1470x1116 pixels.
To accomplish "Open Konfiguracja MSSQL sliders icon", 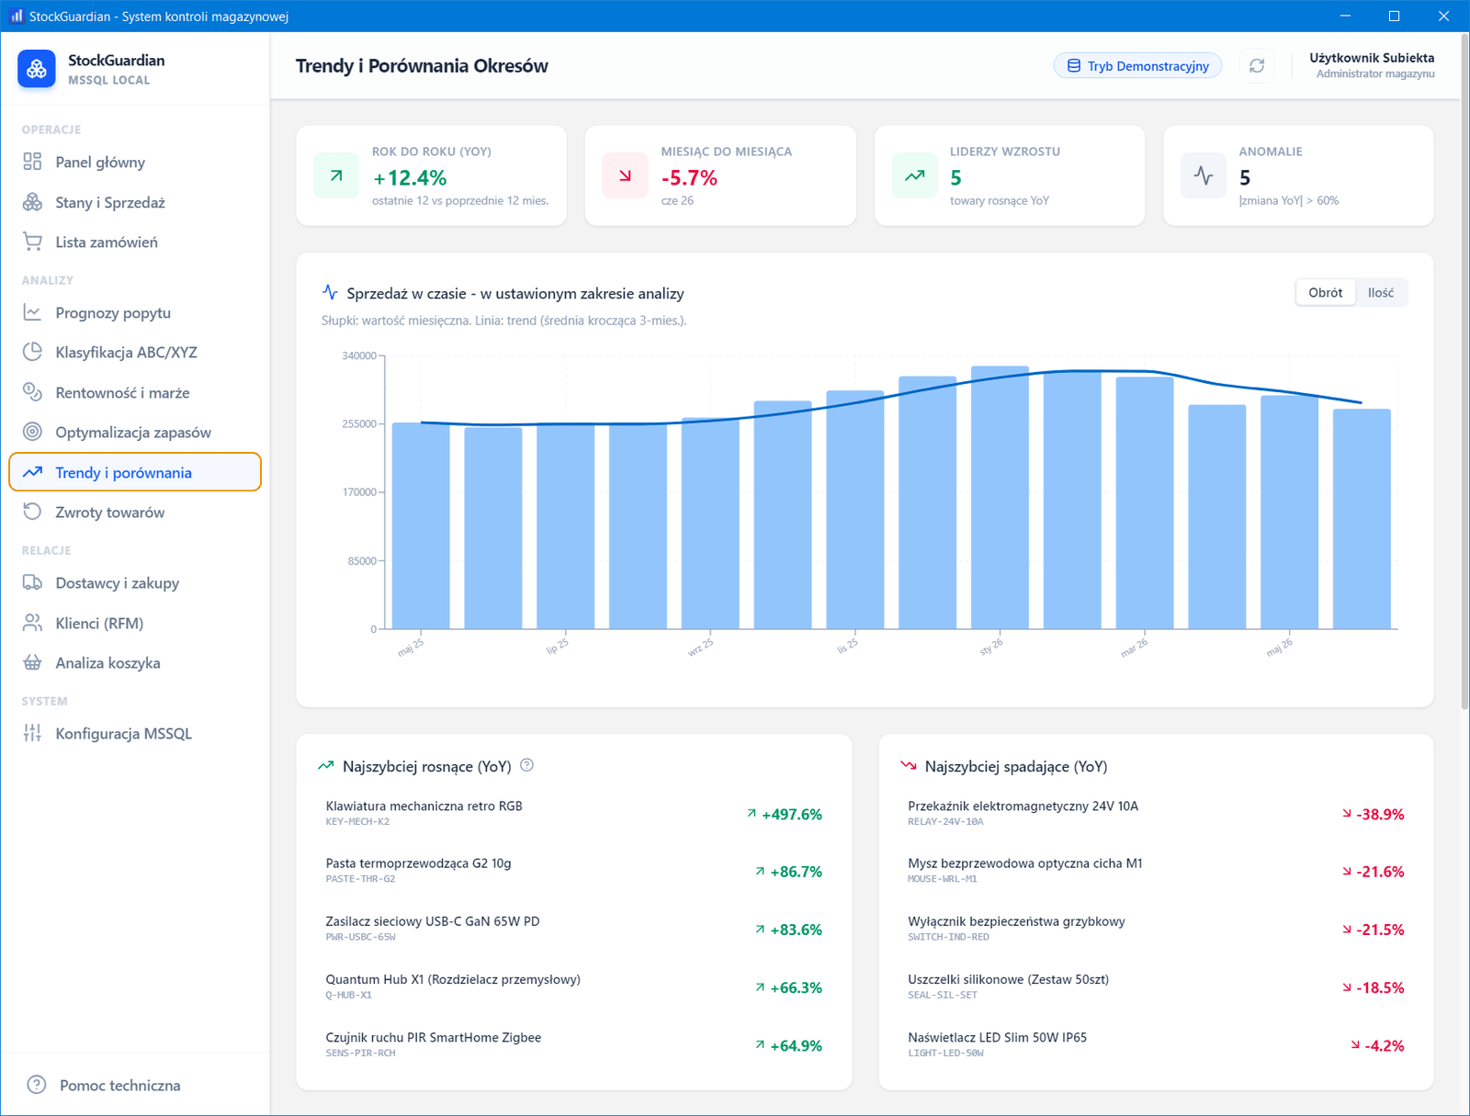I will point(32,733).
